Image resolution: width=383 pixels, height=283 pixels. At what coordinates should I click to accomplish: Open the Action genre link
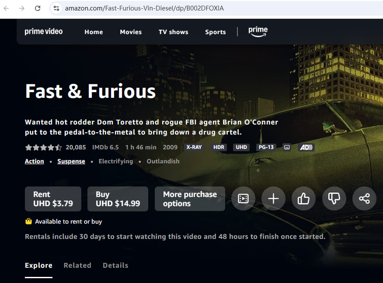point(35,161)
